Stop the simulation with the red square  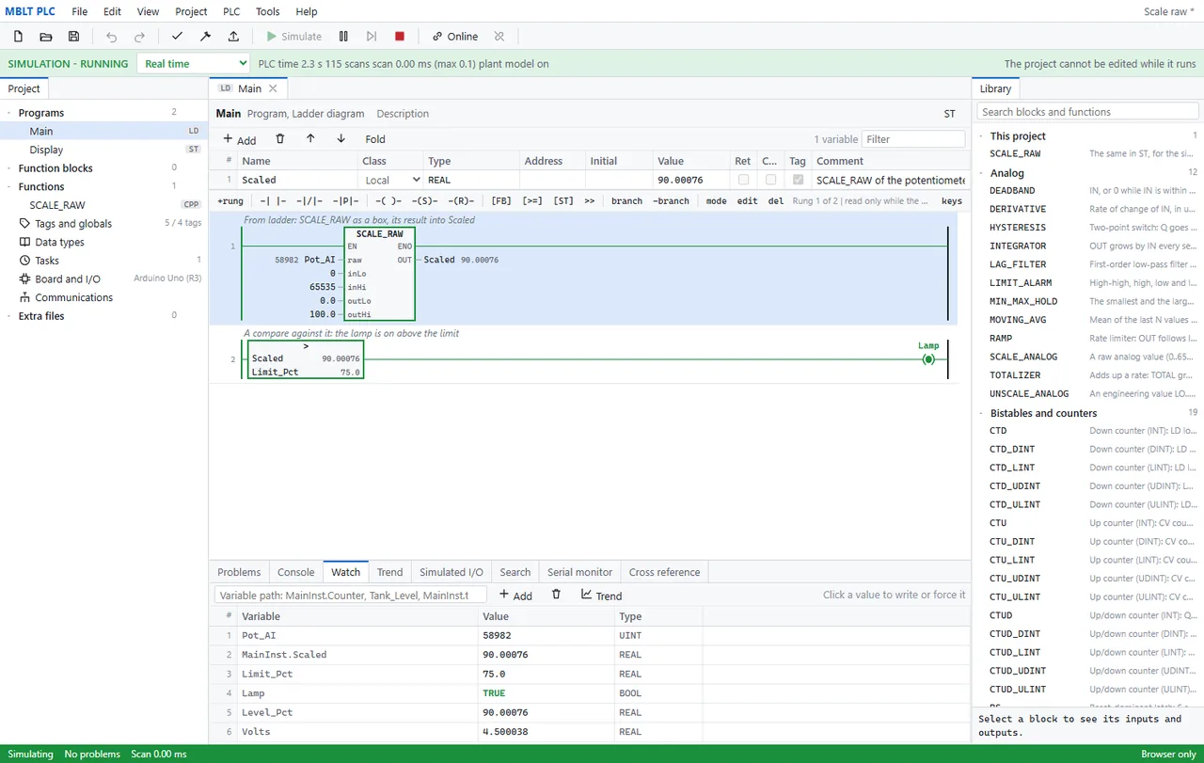click(x=400, y=37)
